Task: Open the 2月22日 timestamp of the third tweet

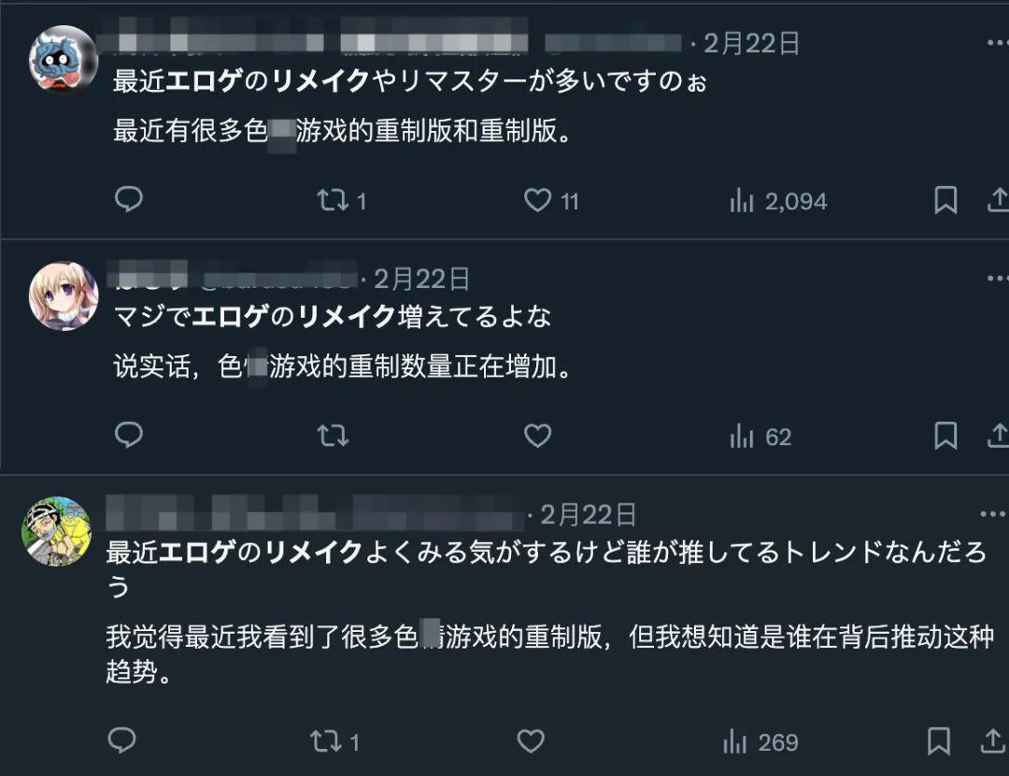Action: [589, 514]
